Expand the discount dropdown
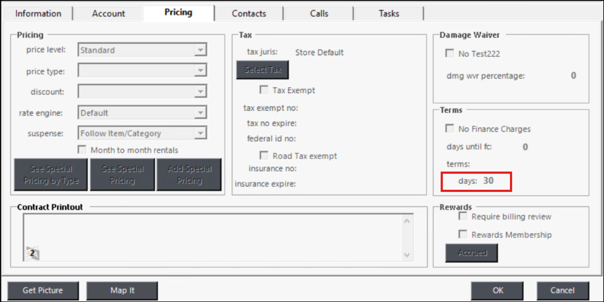This screenshot has height=302, width=604. pyautogui.click(x=200, y=91)
